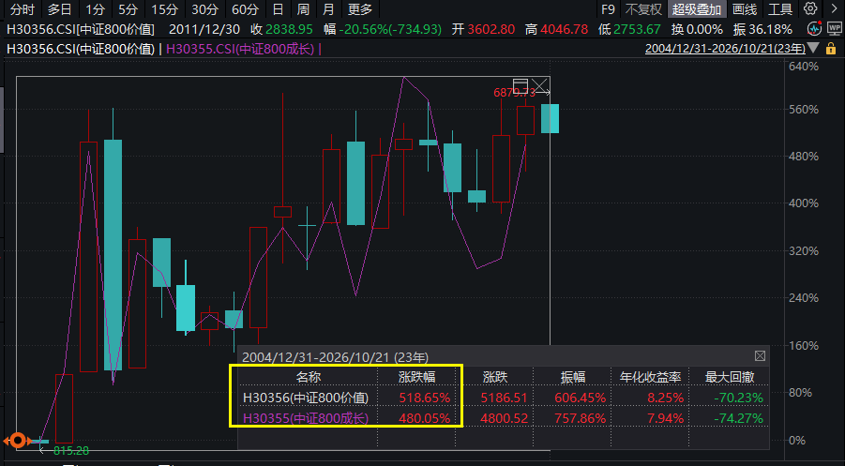This screenshot has width=845, height=466.
Task: Open the 不复权 adjustment option
Action: pos(643,9)
